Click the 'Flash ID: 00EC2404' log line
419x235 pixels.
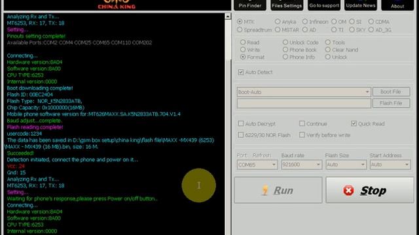pos(29,95)
